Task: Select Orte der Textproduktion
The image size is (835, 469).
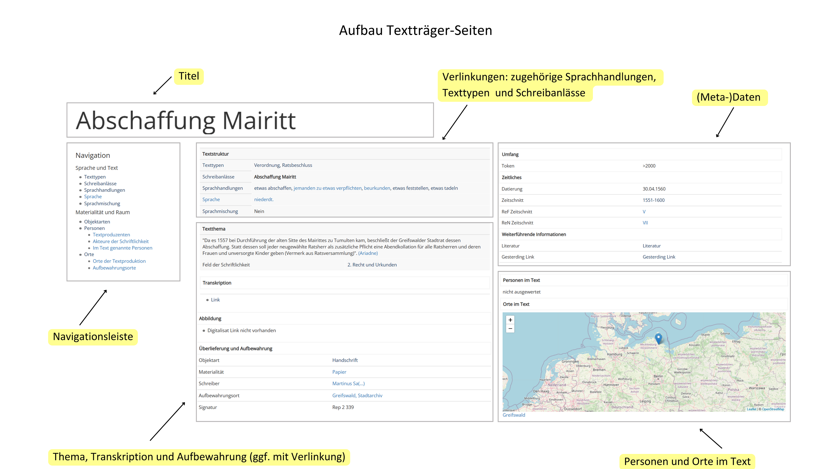Action: (x=119, y=261)
